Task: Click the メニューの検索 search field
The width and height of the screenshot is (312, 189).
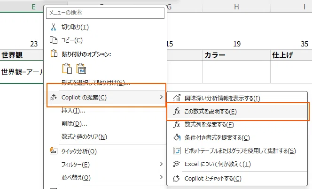Action: point(105,13)
